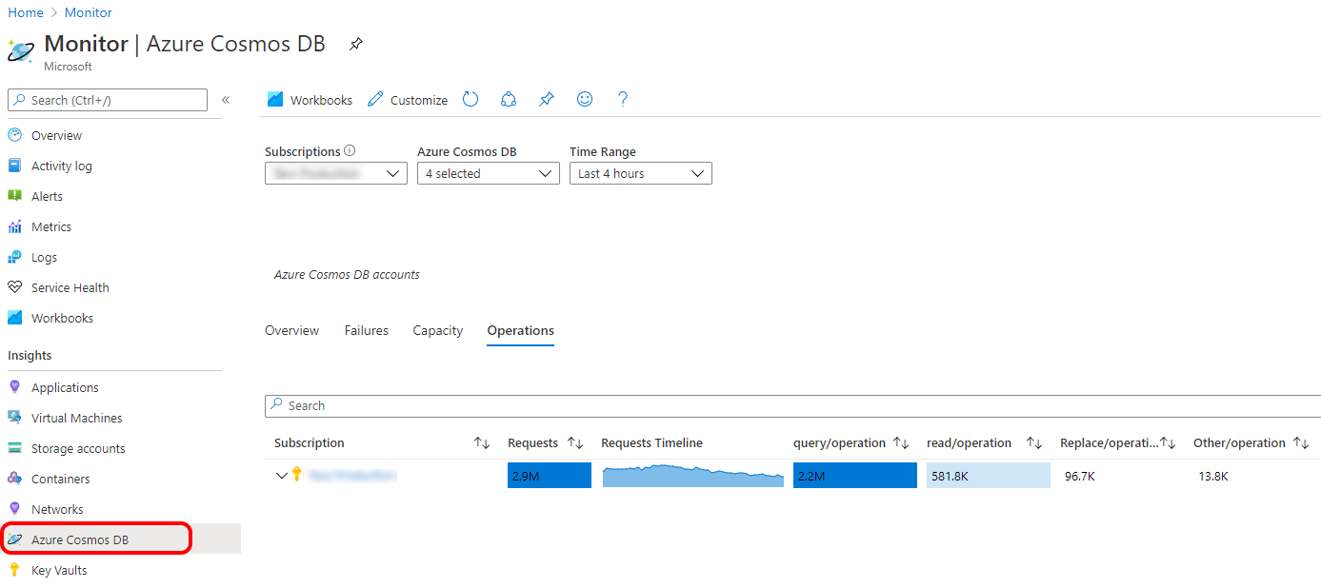Open Azure Cosmos DB accounts dropdown showing 4 selected
Screen dimensions: 1321x588
tap(488, 172)
